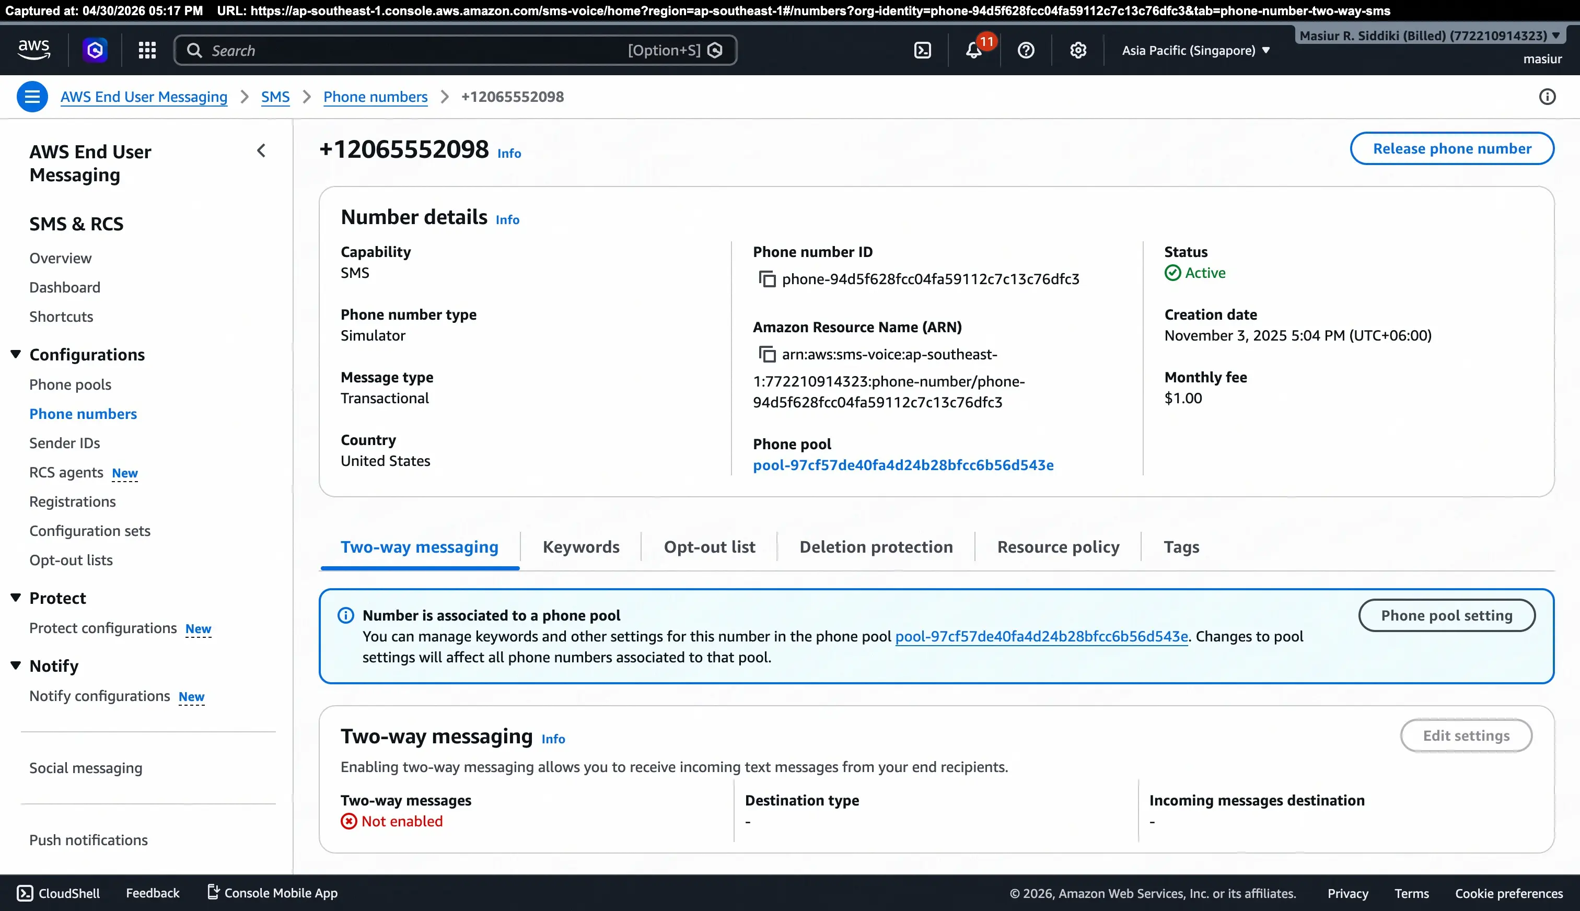The width and height of the screenshot is (1580, 911).
Task: Click the Phone pool setting button
Action: tap(1447, 616)
